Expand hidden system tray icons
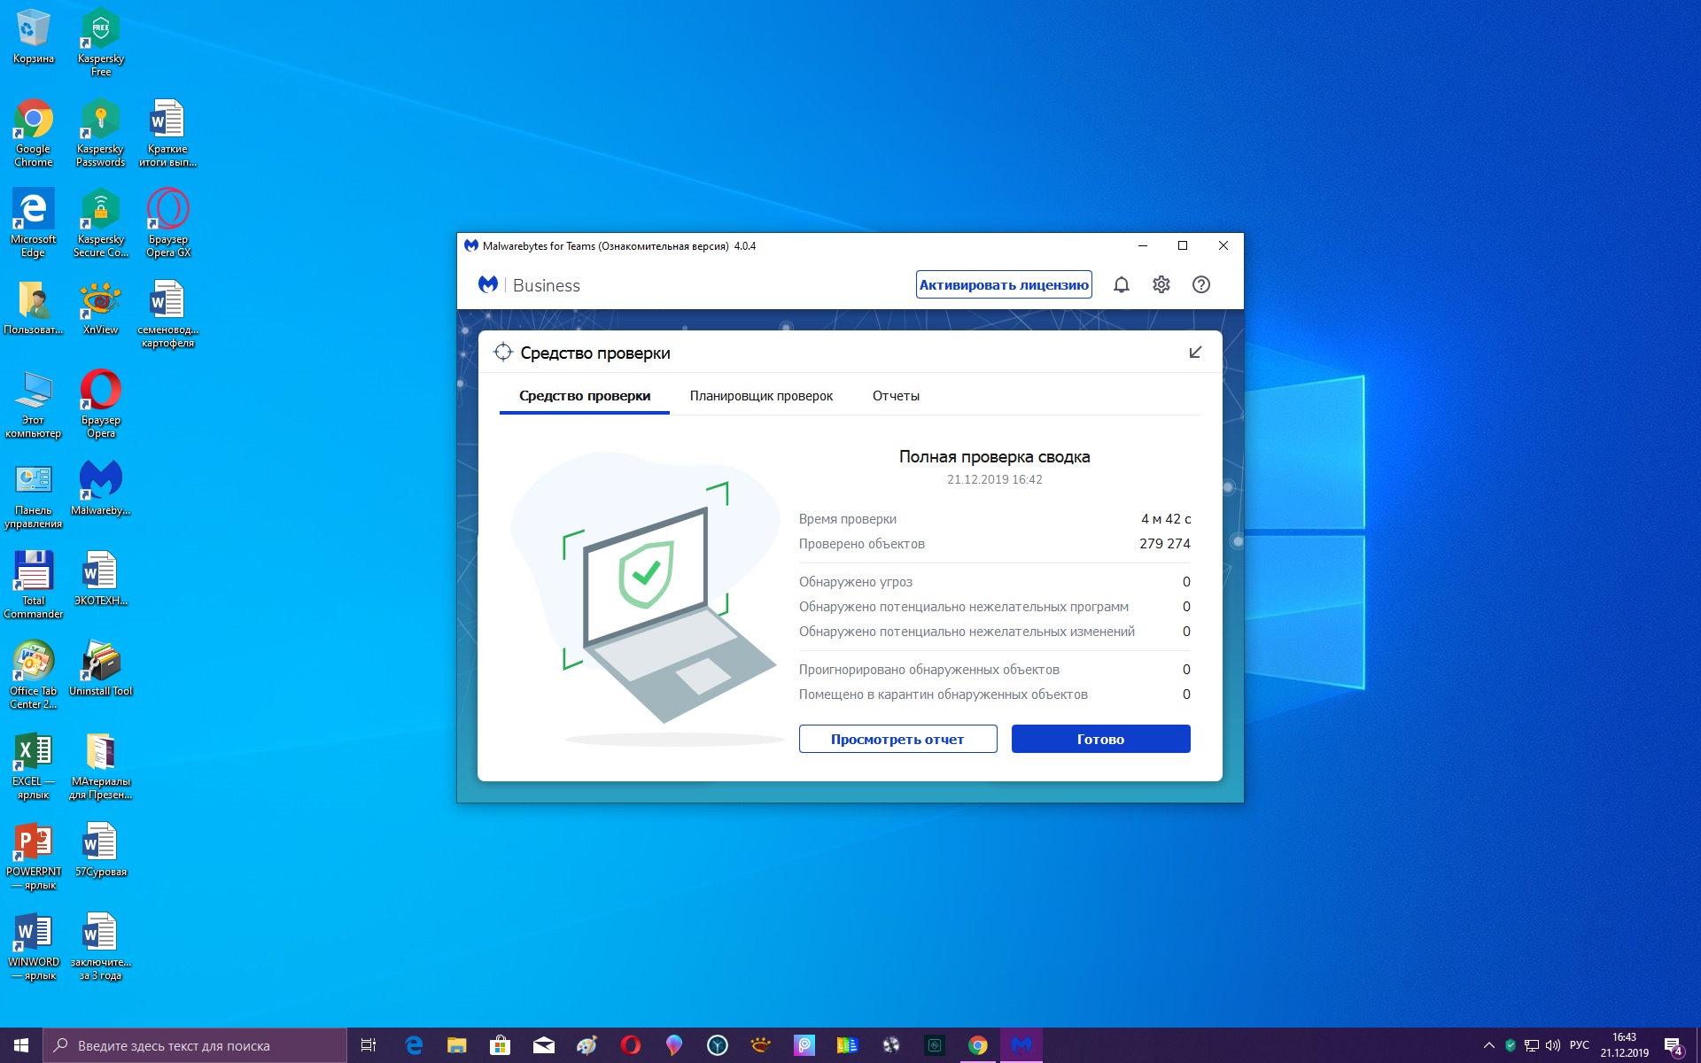Viewport: 1701px width, 1063px height. pyautogui.click(x=1488, y=1045)
